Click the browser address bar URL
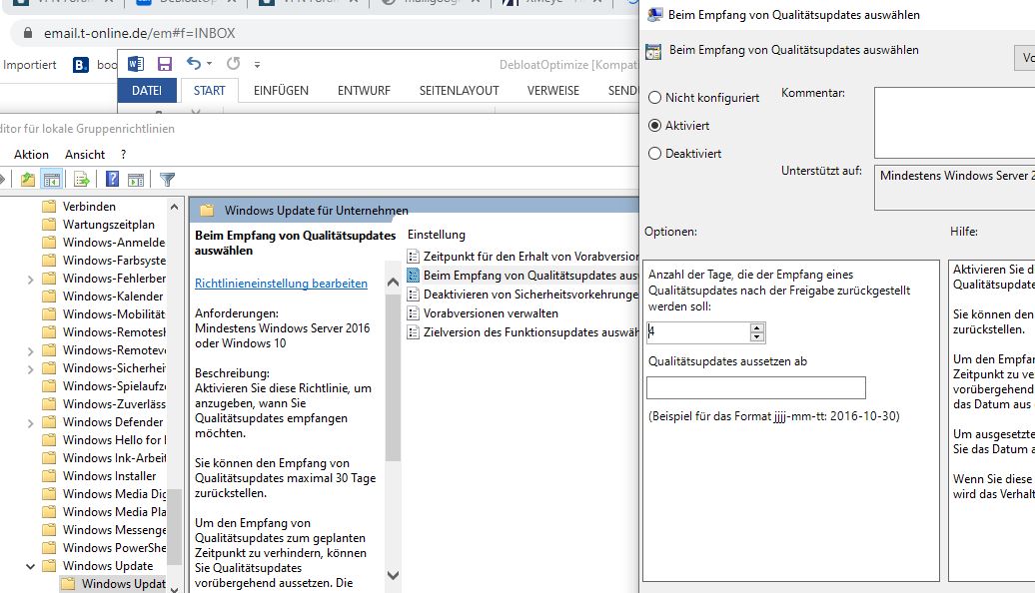Viewport: 1035px width, 593px height. 139,33
